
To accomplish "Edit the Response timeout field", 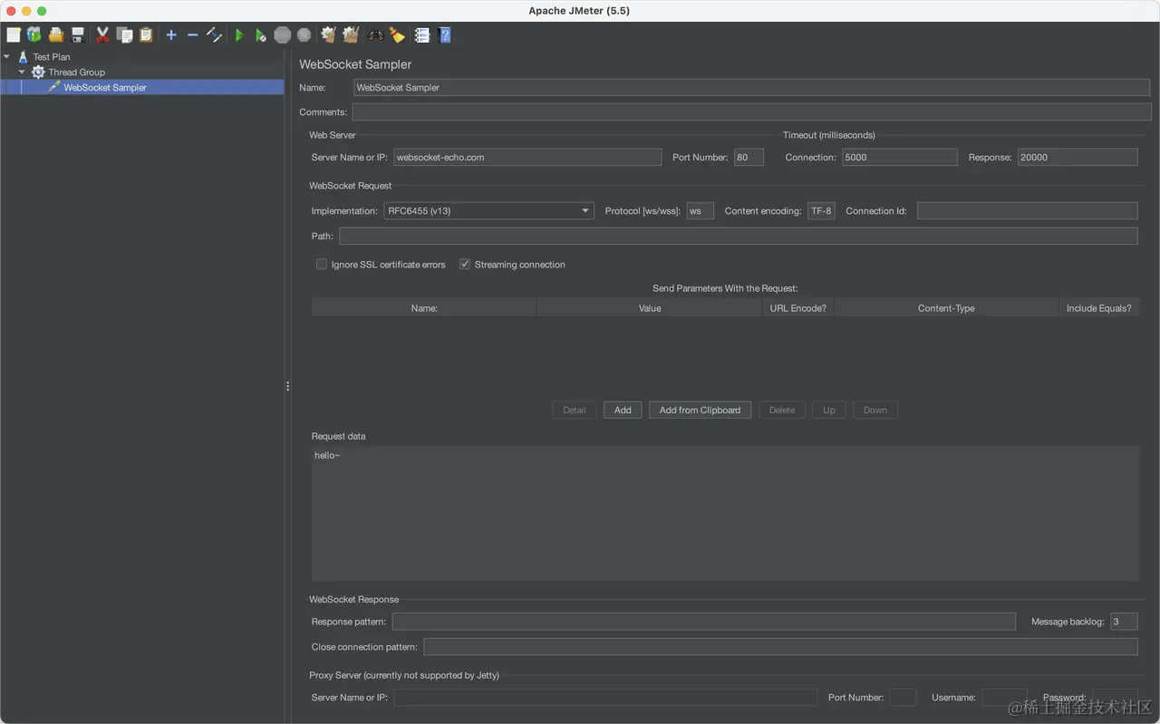I will click(x=1078, y=158).
